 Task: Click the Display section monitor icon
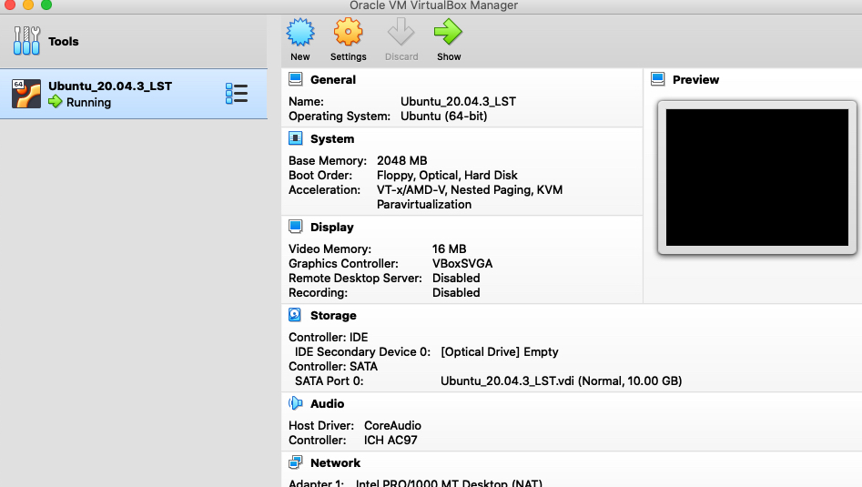pos(295,227)
